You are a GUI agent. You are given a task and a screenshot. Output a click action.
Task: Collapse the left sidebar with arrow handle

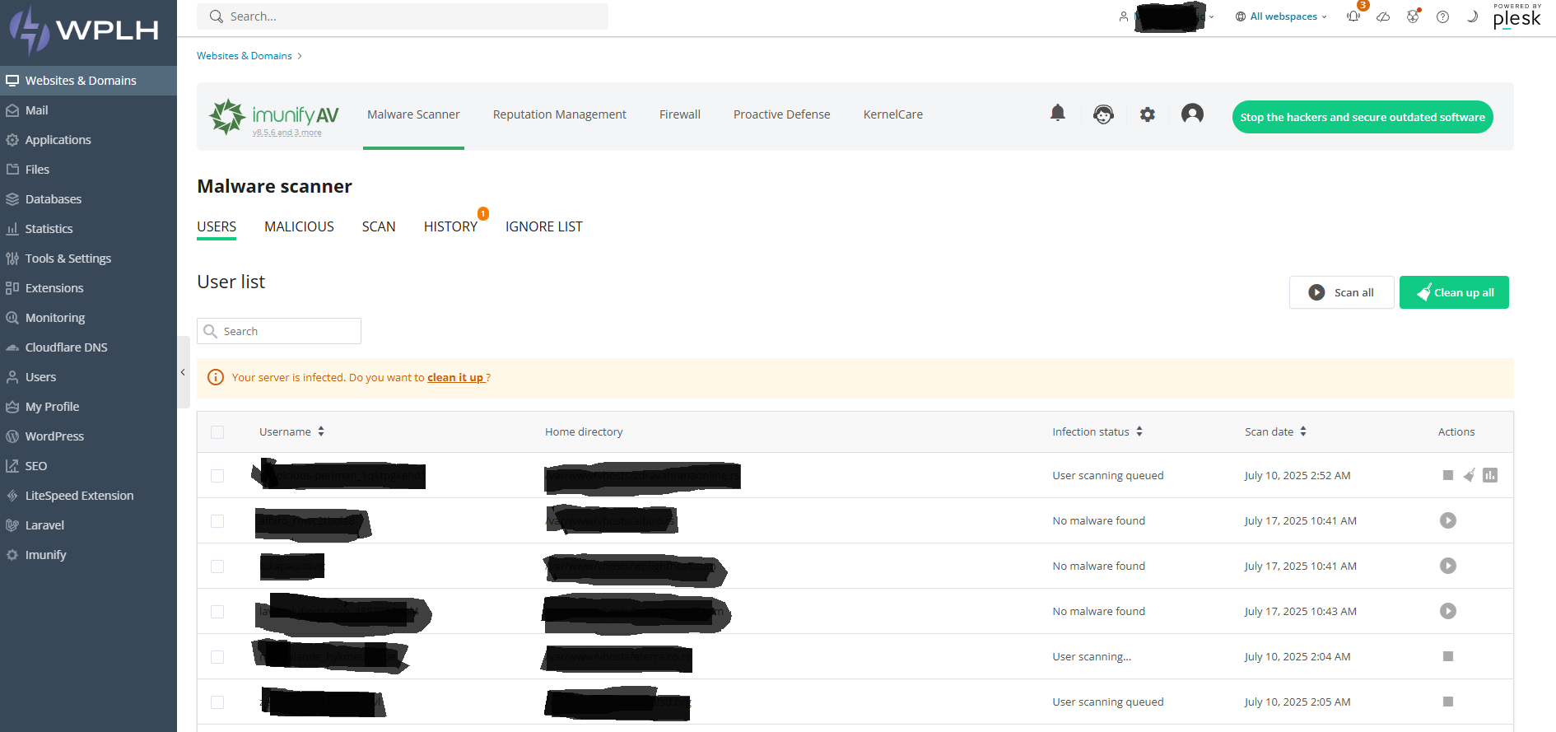(x=183, y=372)
